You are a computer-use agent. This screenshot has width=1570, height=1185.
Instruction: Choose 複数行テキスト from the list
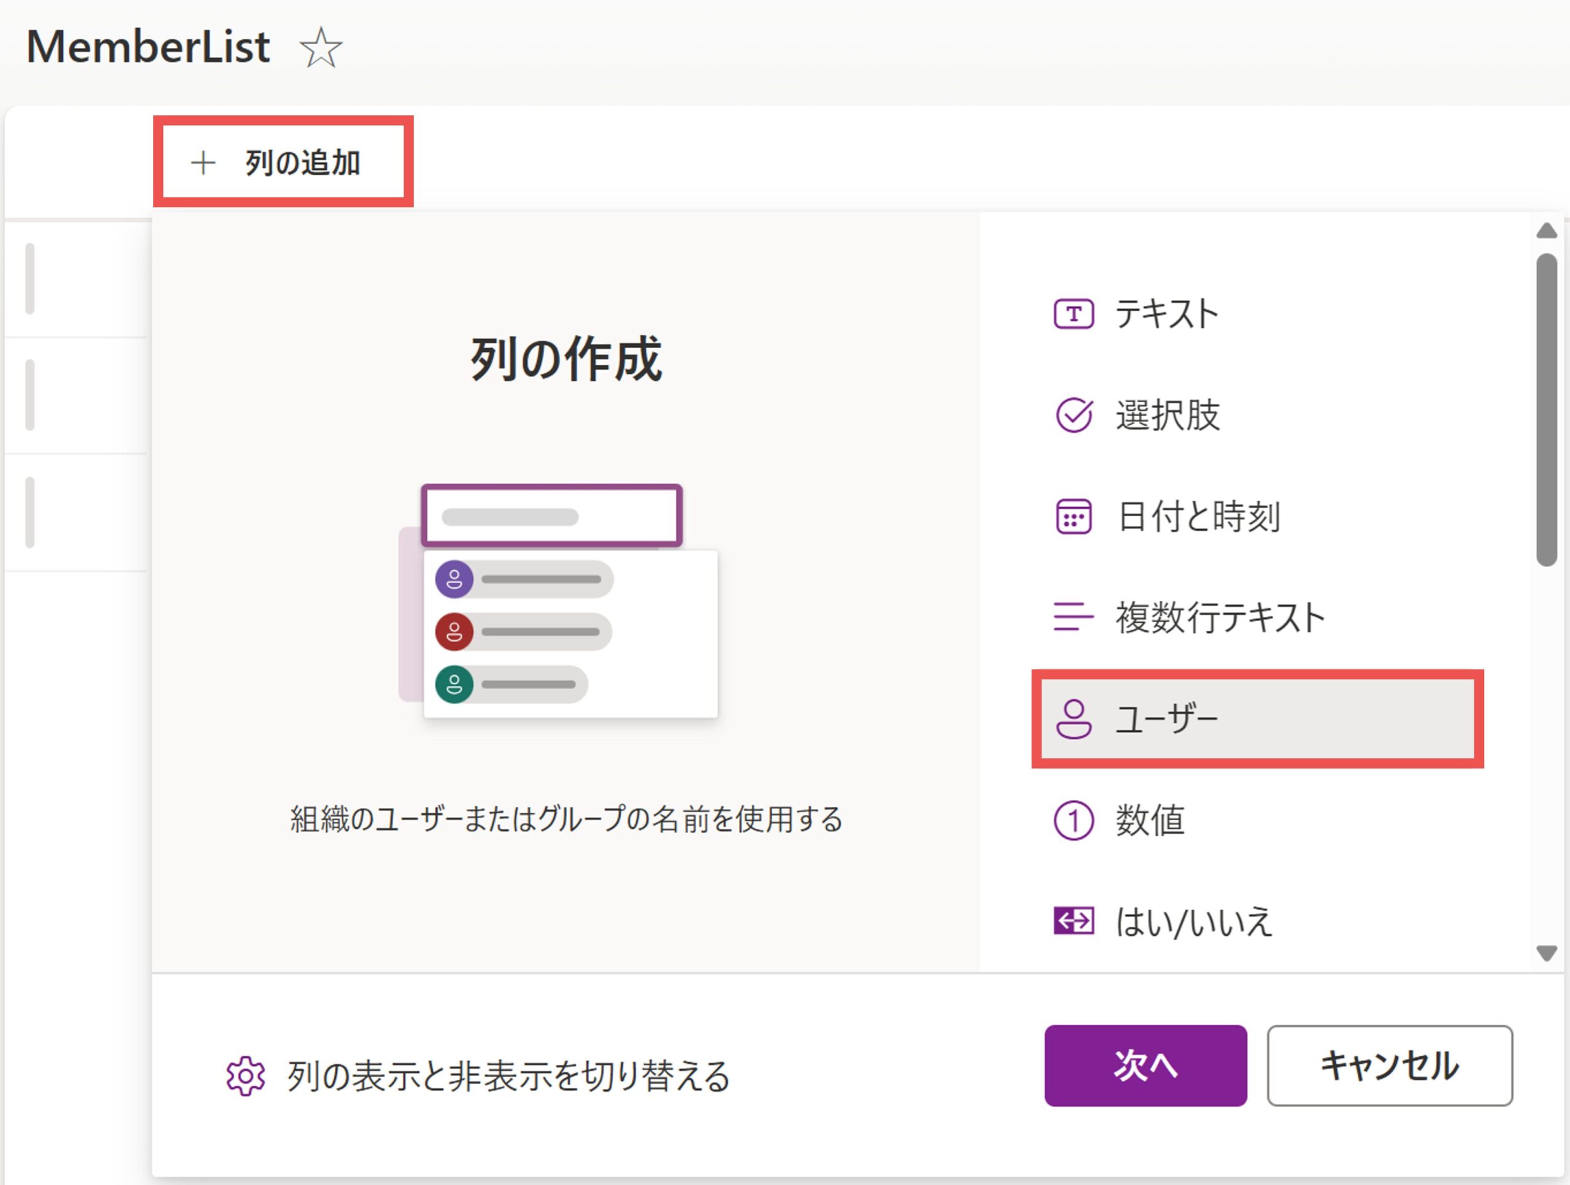1220,617
